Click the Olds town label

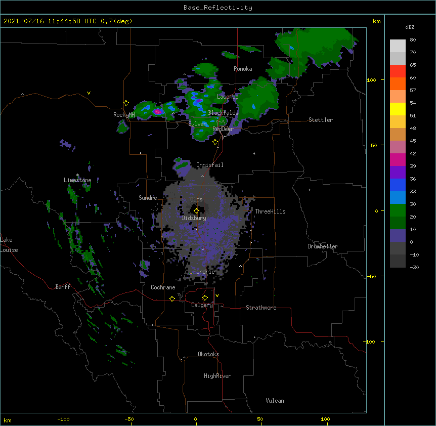[x=196, y=199]
